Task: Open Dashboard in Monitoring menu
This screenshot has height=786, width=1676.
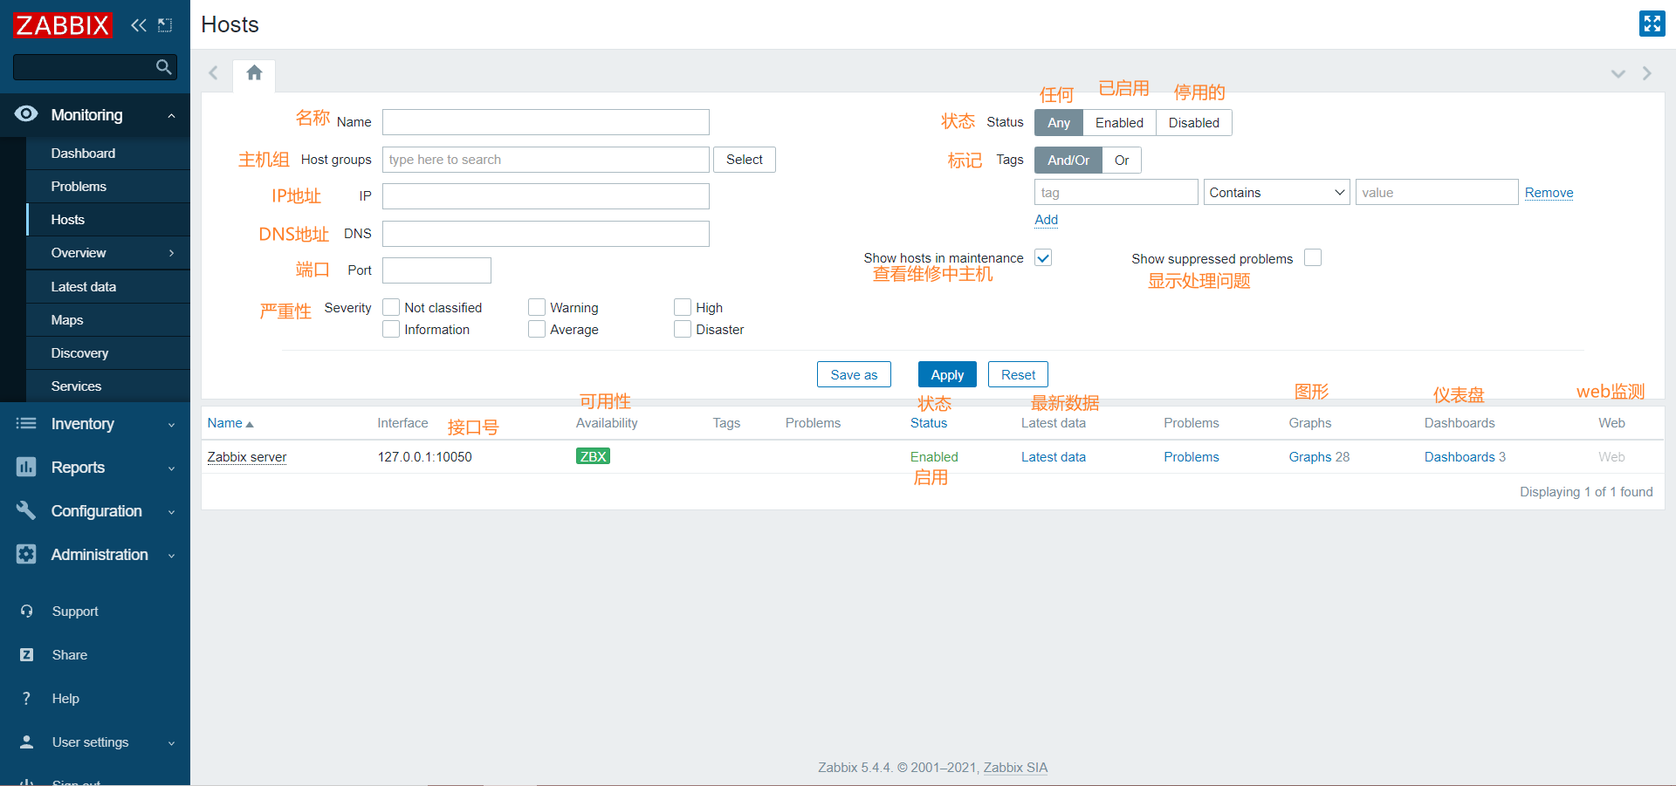Action: (108, 154)
